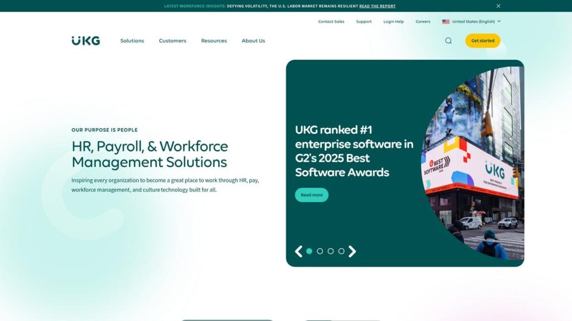Go to previous carousel slide arrow
572x321 pixels.
(x=298, y=251)
